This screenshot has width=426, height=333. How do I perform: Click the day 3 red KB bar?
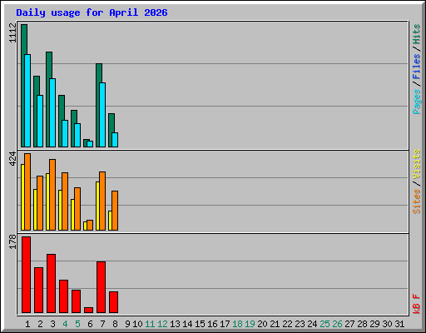click(x=51, y=283)
